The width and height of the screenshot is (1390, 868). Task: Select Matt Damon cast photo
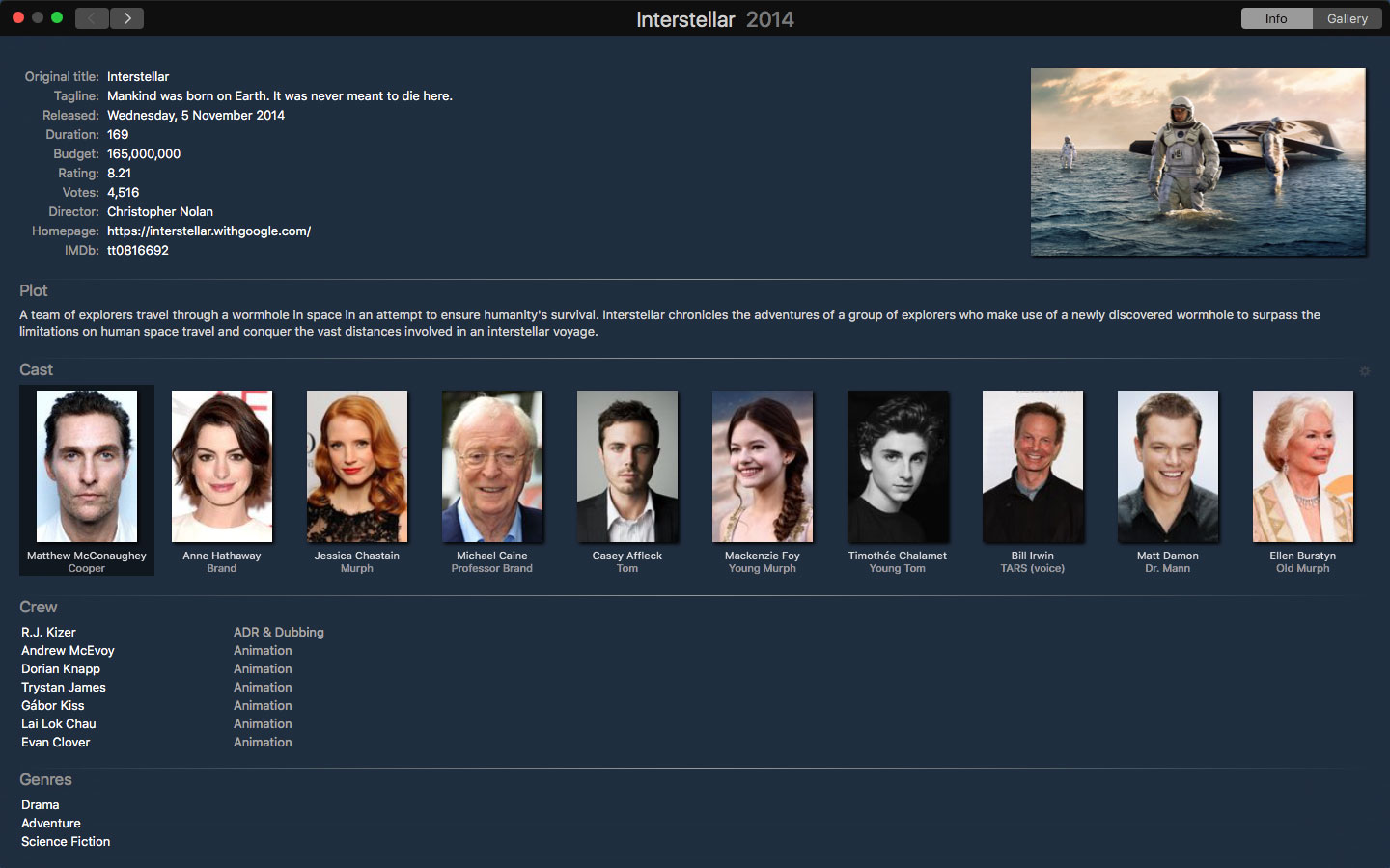pos(1168,466)
